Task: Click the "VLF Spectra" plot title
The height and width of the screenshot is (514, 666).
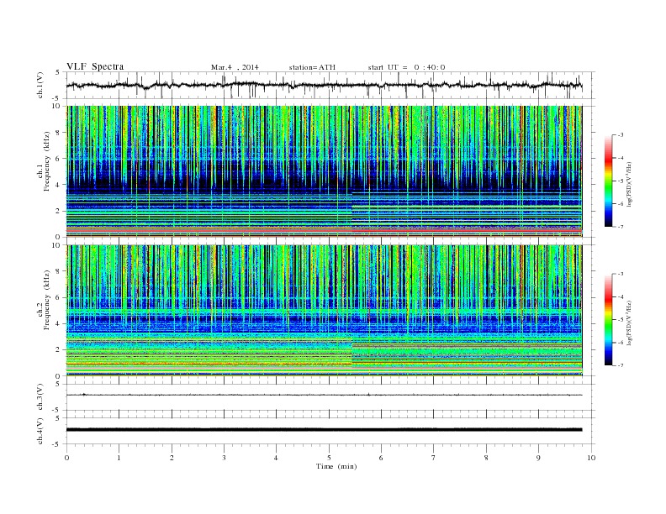Action: tap(95, 66)
